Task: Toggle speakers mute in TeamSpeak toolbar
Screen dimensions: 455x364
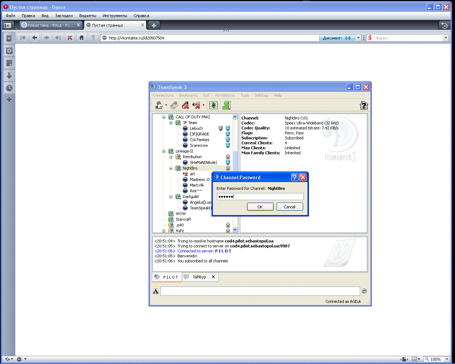Action: (x=196, y=105)
